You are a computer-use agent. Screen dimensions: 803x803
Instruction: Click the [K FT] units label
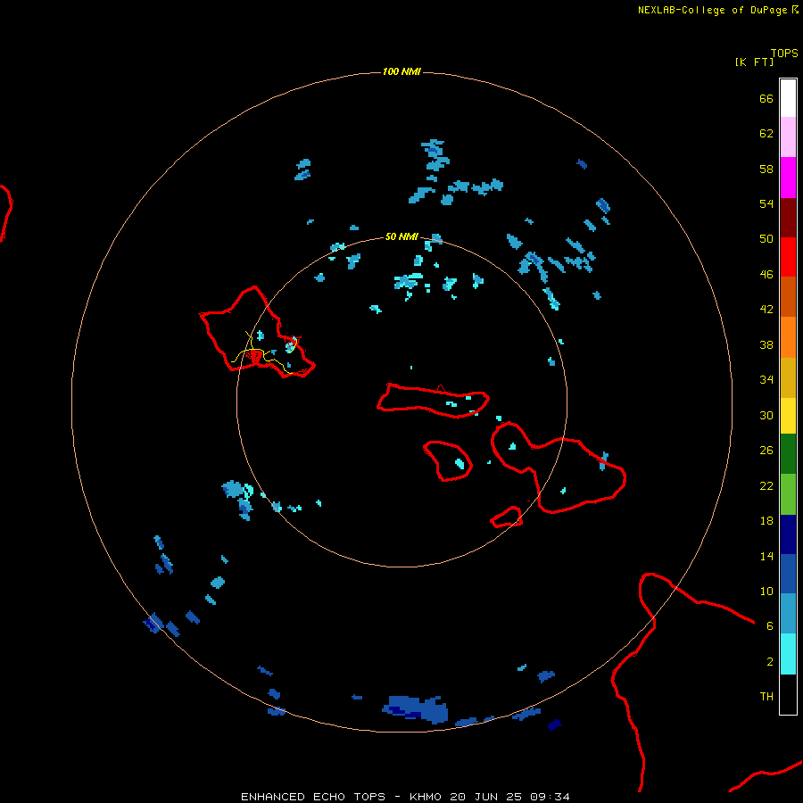[x=754, y=62]
